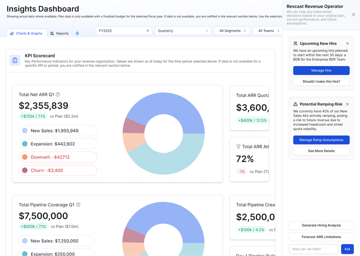Click the KPI Scorecard title

coord(40,56)
